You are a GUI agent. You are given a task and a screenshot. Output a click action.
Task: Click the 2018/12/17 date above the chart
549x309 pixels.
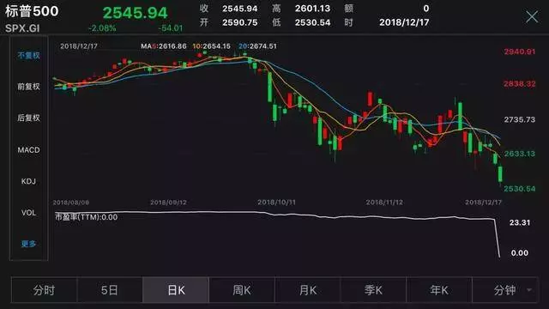pos(79,46)
